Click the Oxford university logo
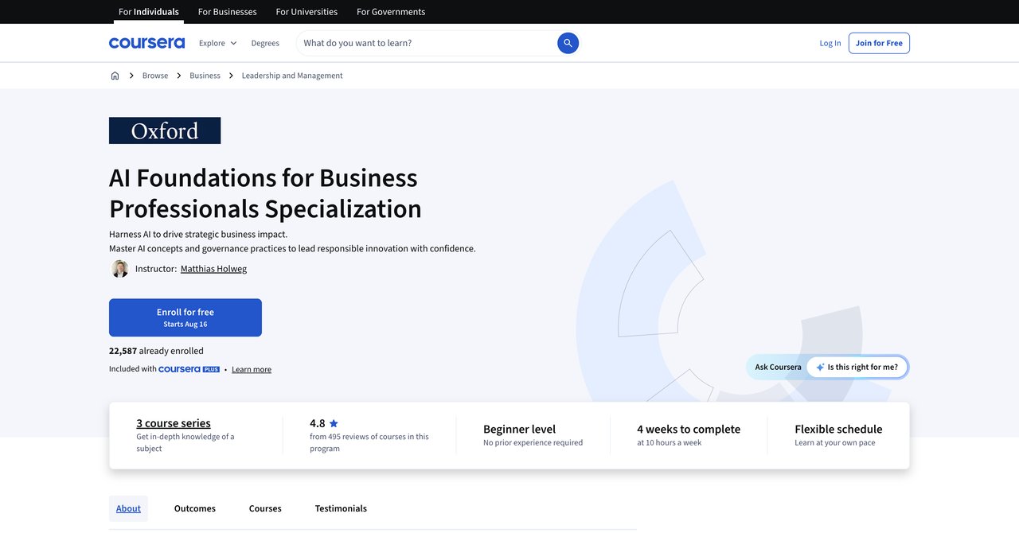Viewport: 1019px width, 533px height. coord(165,130)
